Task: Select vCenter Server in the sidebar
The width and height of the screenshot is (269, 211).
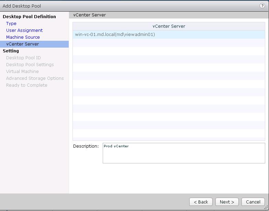Action: [23, 44]
